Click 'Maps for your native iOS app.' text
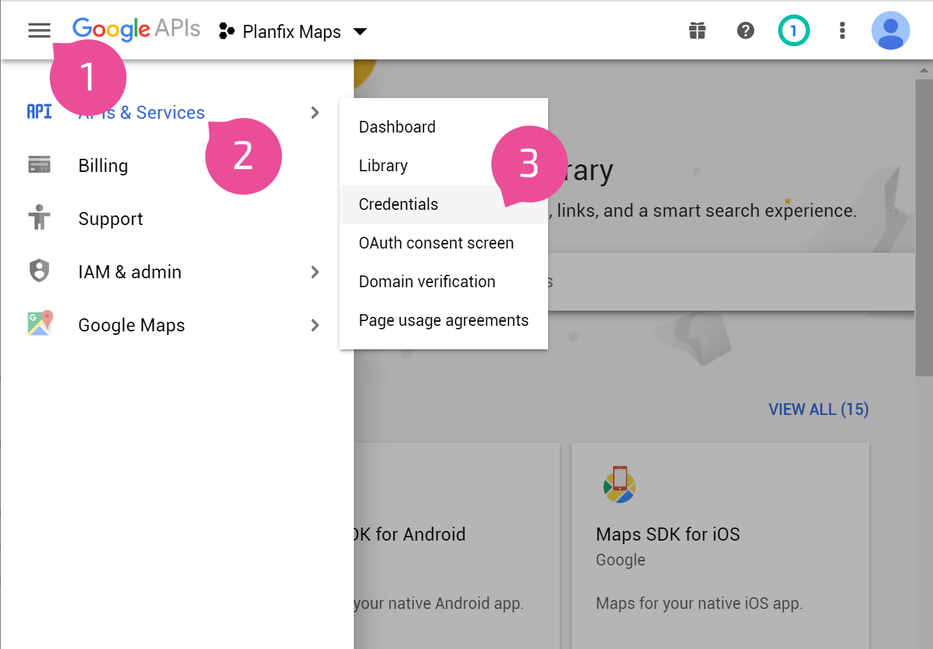The width and height of the screenshot is (933, 649). point(699,603)
